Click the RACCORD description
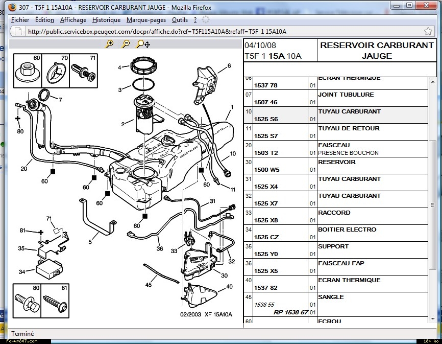 [x=334, y=213]
